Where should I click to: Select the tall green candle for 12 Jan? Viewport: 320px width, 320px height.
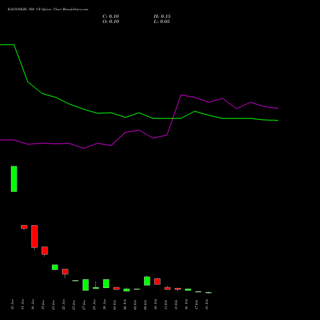coord(14,179)
